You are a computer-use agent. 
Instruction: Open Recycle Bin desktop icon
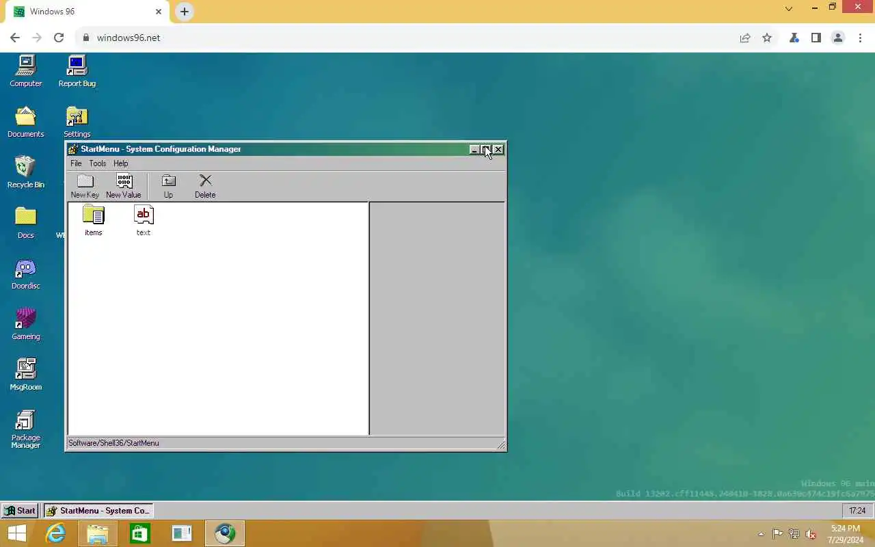click(26, 172)
